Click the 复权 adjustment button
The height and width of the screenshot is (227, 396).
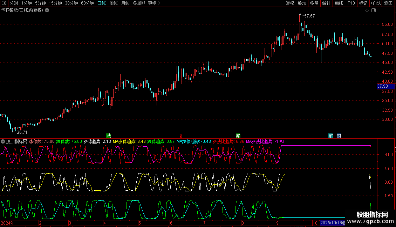(290, 3)
